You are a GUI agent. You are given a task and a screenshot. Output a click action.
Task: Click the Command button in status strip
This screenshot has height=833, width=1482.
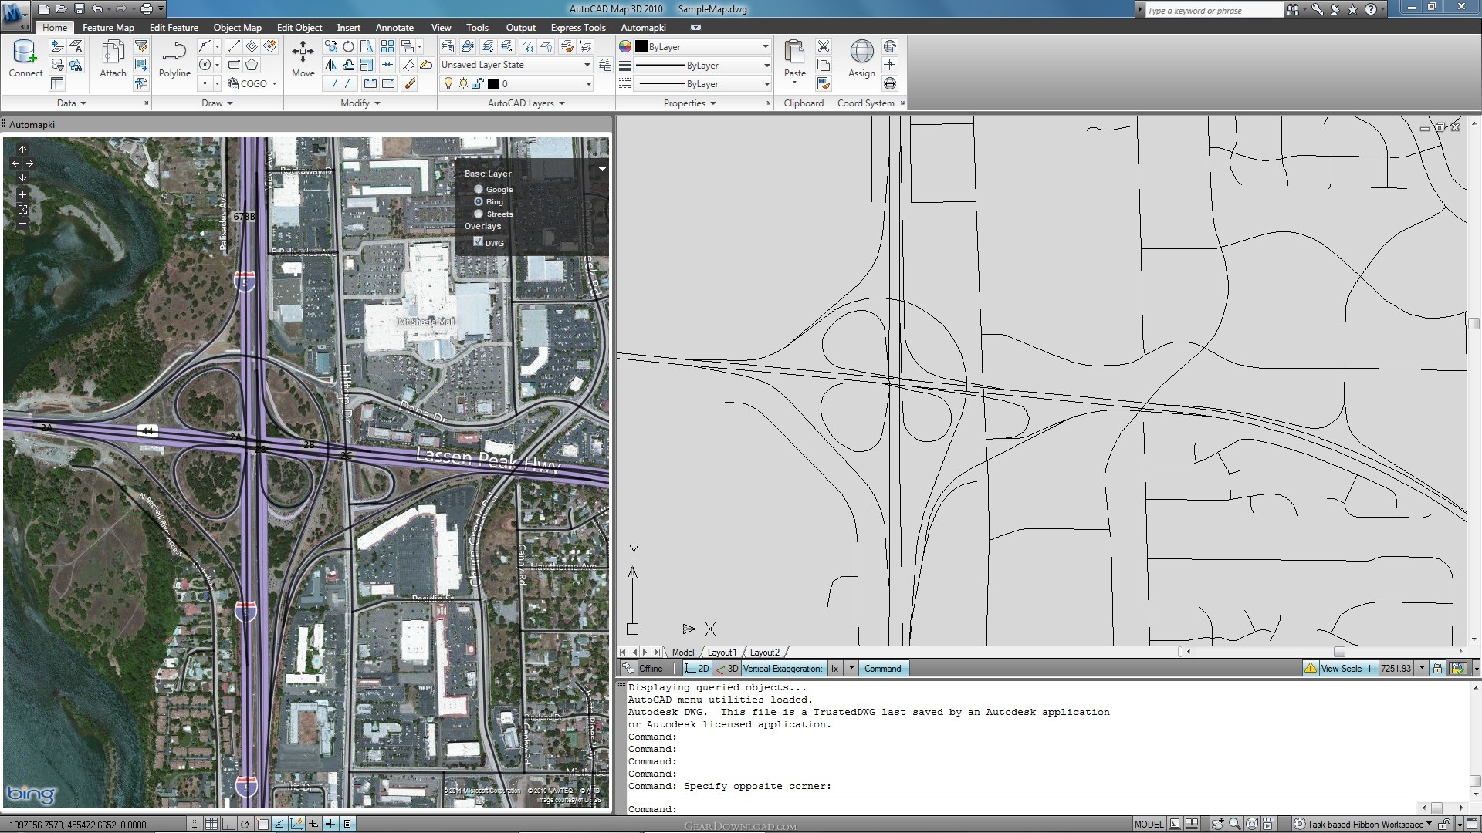pos(882,669)
